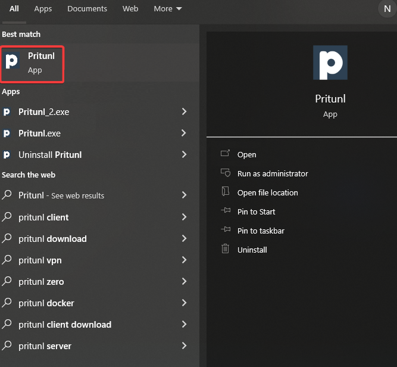Click the Open file location icon
Screen dimensions: 397x367
point(225,192)
